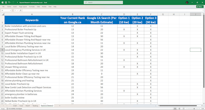205x110 pixels.
Task: Switch to the View ribbon tab
Action: pos(50,7)
